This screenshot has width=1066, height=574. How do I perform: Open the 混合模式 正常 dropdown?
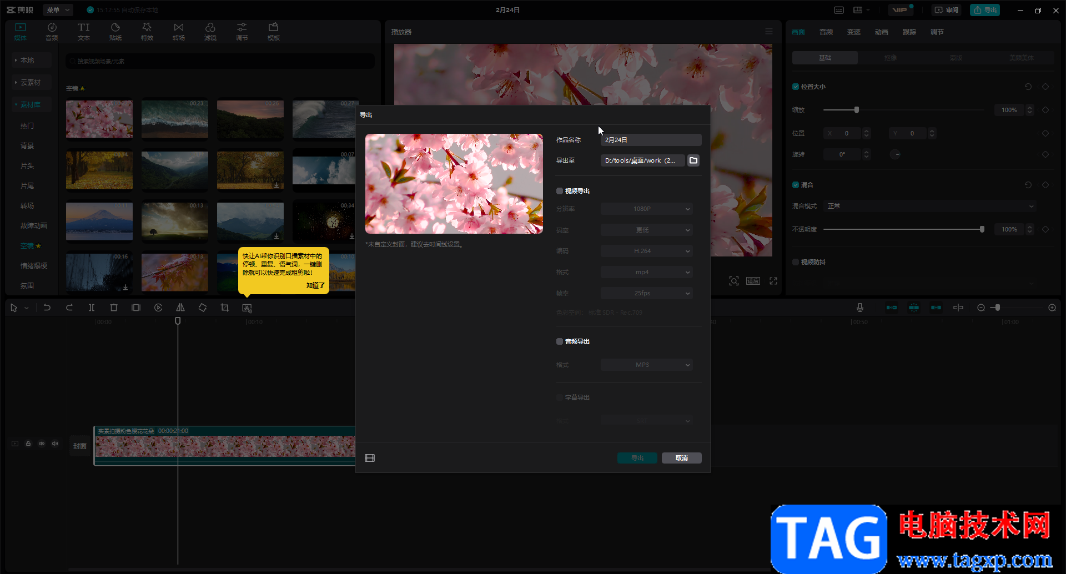[x=929, y=206]
